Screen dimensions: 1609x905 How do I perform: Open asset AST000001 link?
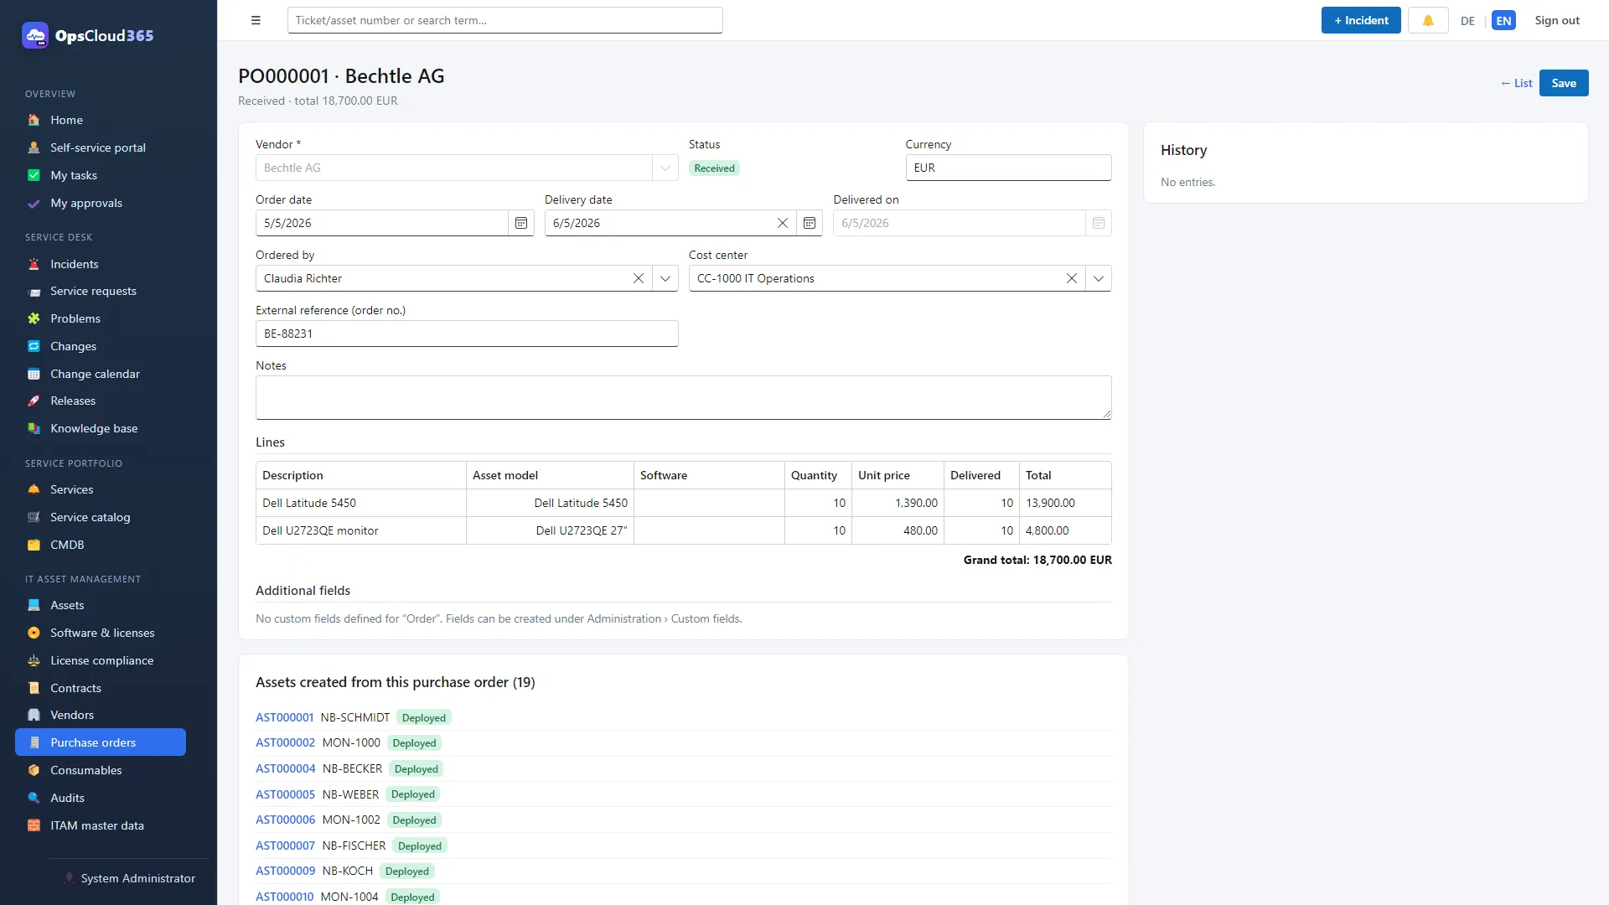[x=285, y=717]
